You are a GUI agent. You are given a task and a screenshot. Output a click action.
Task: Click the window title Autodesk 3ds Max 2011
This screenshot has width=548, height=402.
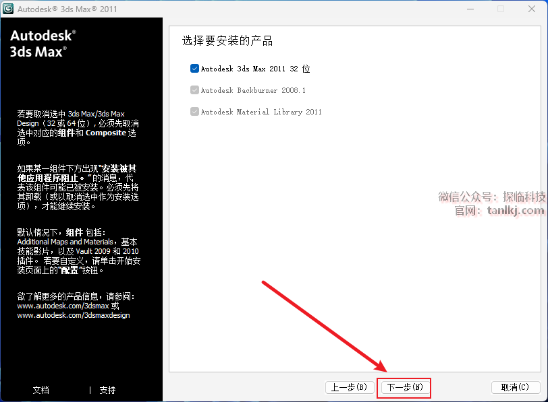point(67,9)
